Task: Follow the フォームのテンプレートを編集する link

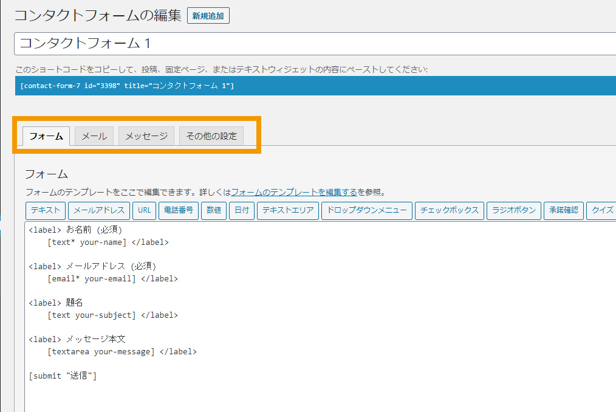Action: [293, 192]
